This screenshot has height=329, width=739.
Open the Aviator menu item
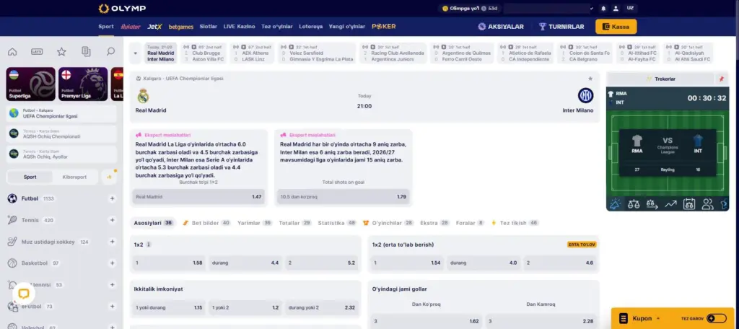click(x=131, y=27)
